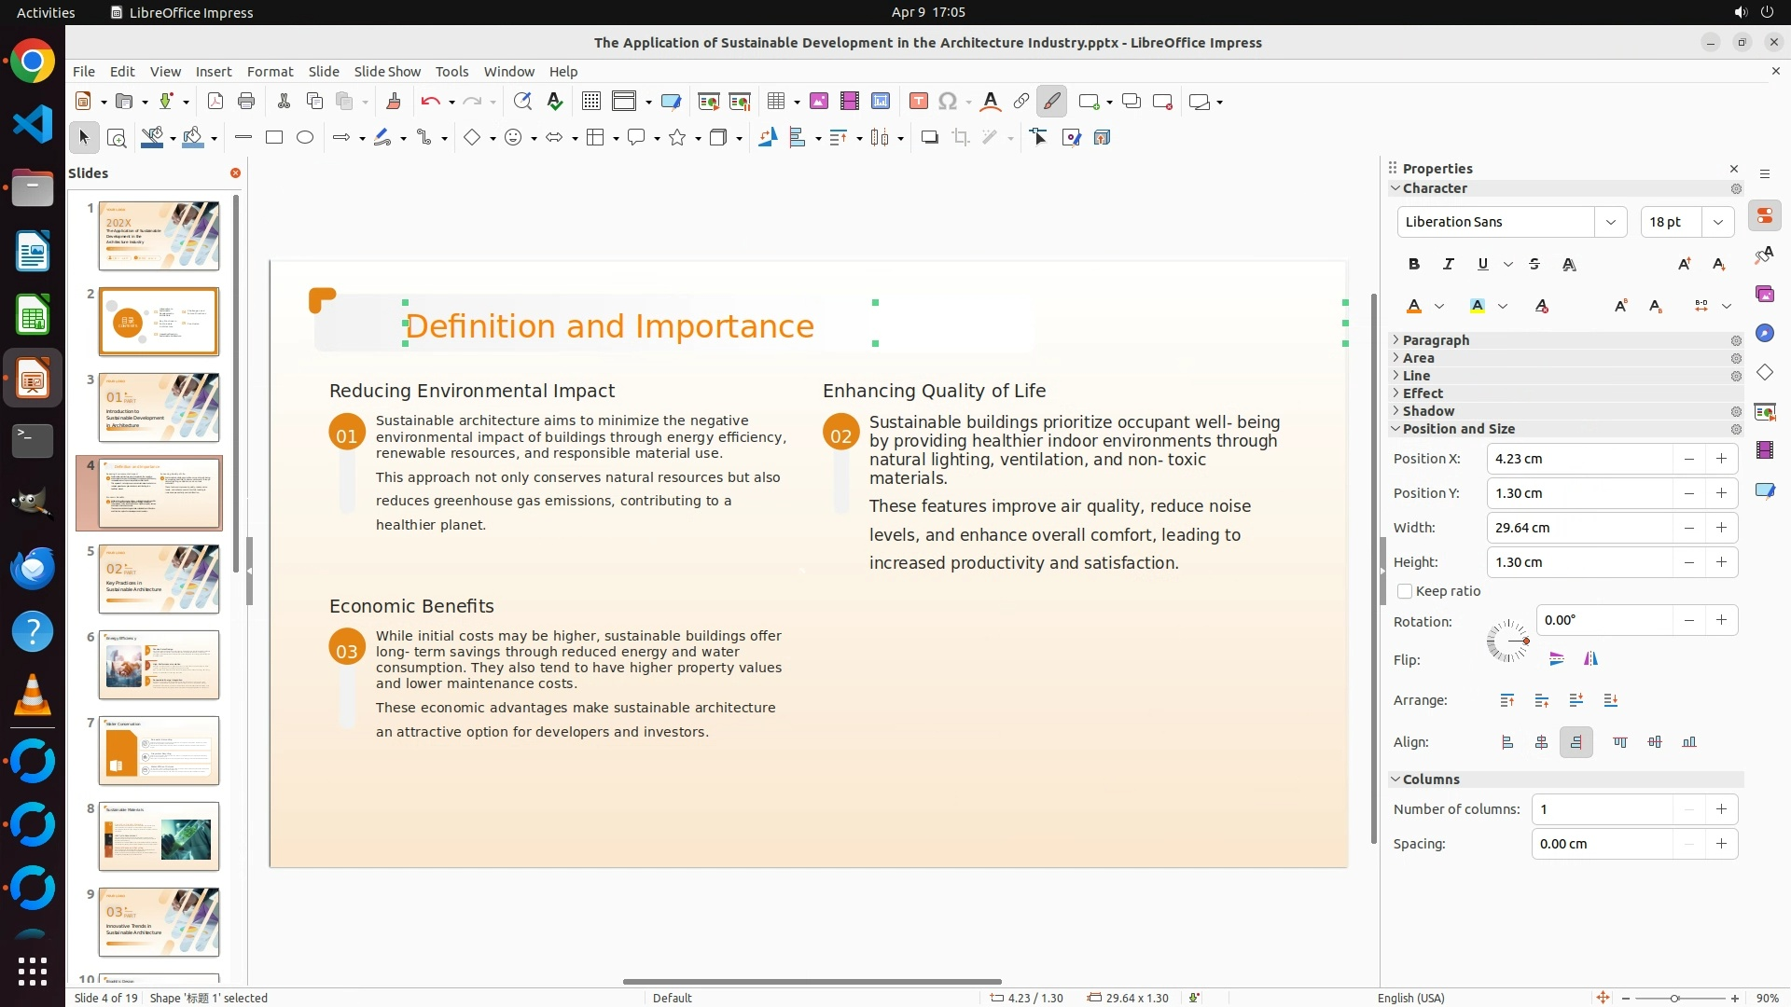Click the Insert Table toolbar icon
The height and width of the screenshot is (1007, 1791).
click(776, 102)
